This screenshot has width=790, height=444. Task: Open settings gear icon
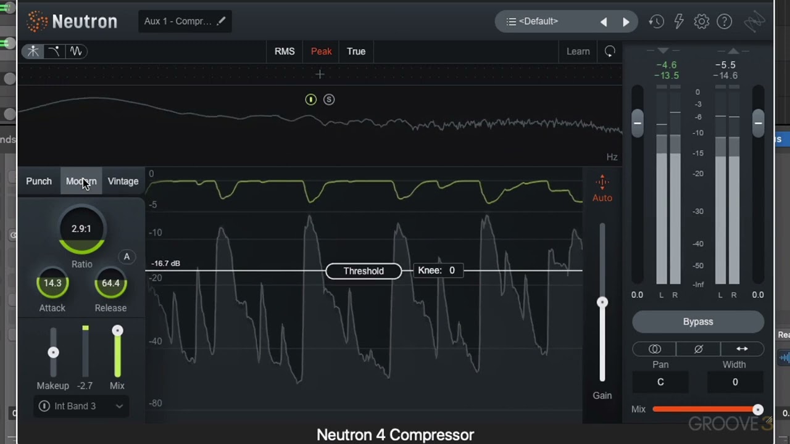[702, 22]
